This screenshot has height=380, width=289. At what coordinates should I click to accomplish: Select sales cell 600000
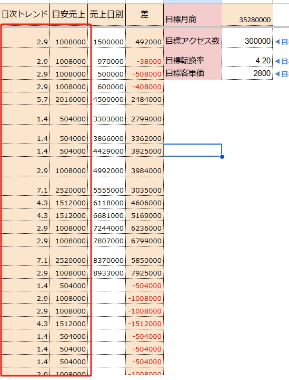pos(106,86)
